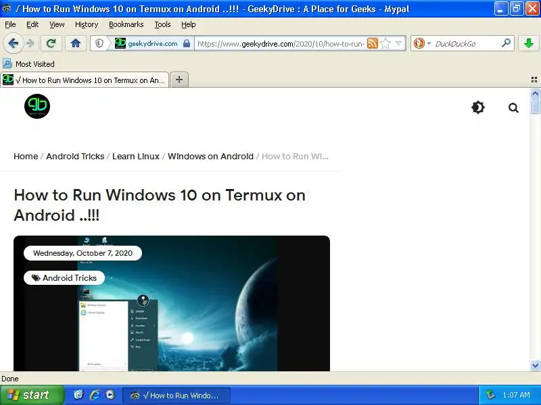Click the article title heading

[x=160, y=205]
